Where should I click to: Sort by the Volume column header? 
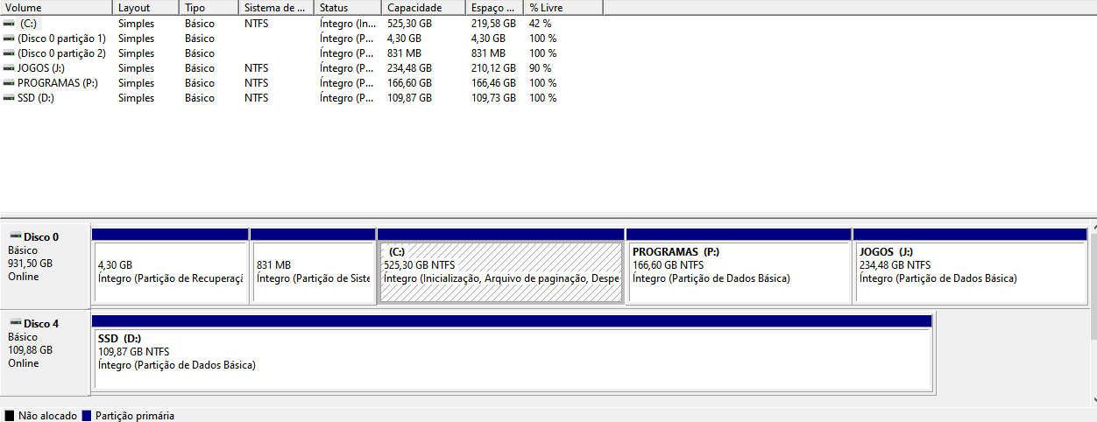pos(57,7)
